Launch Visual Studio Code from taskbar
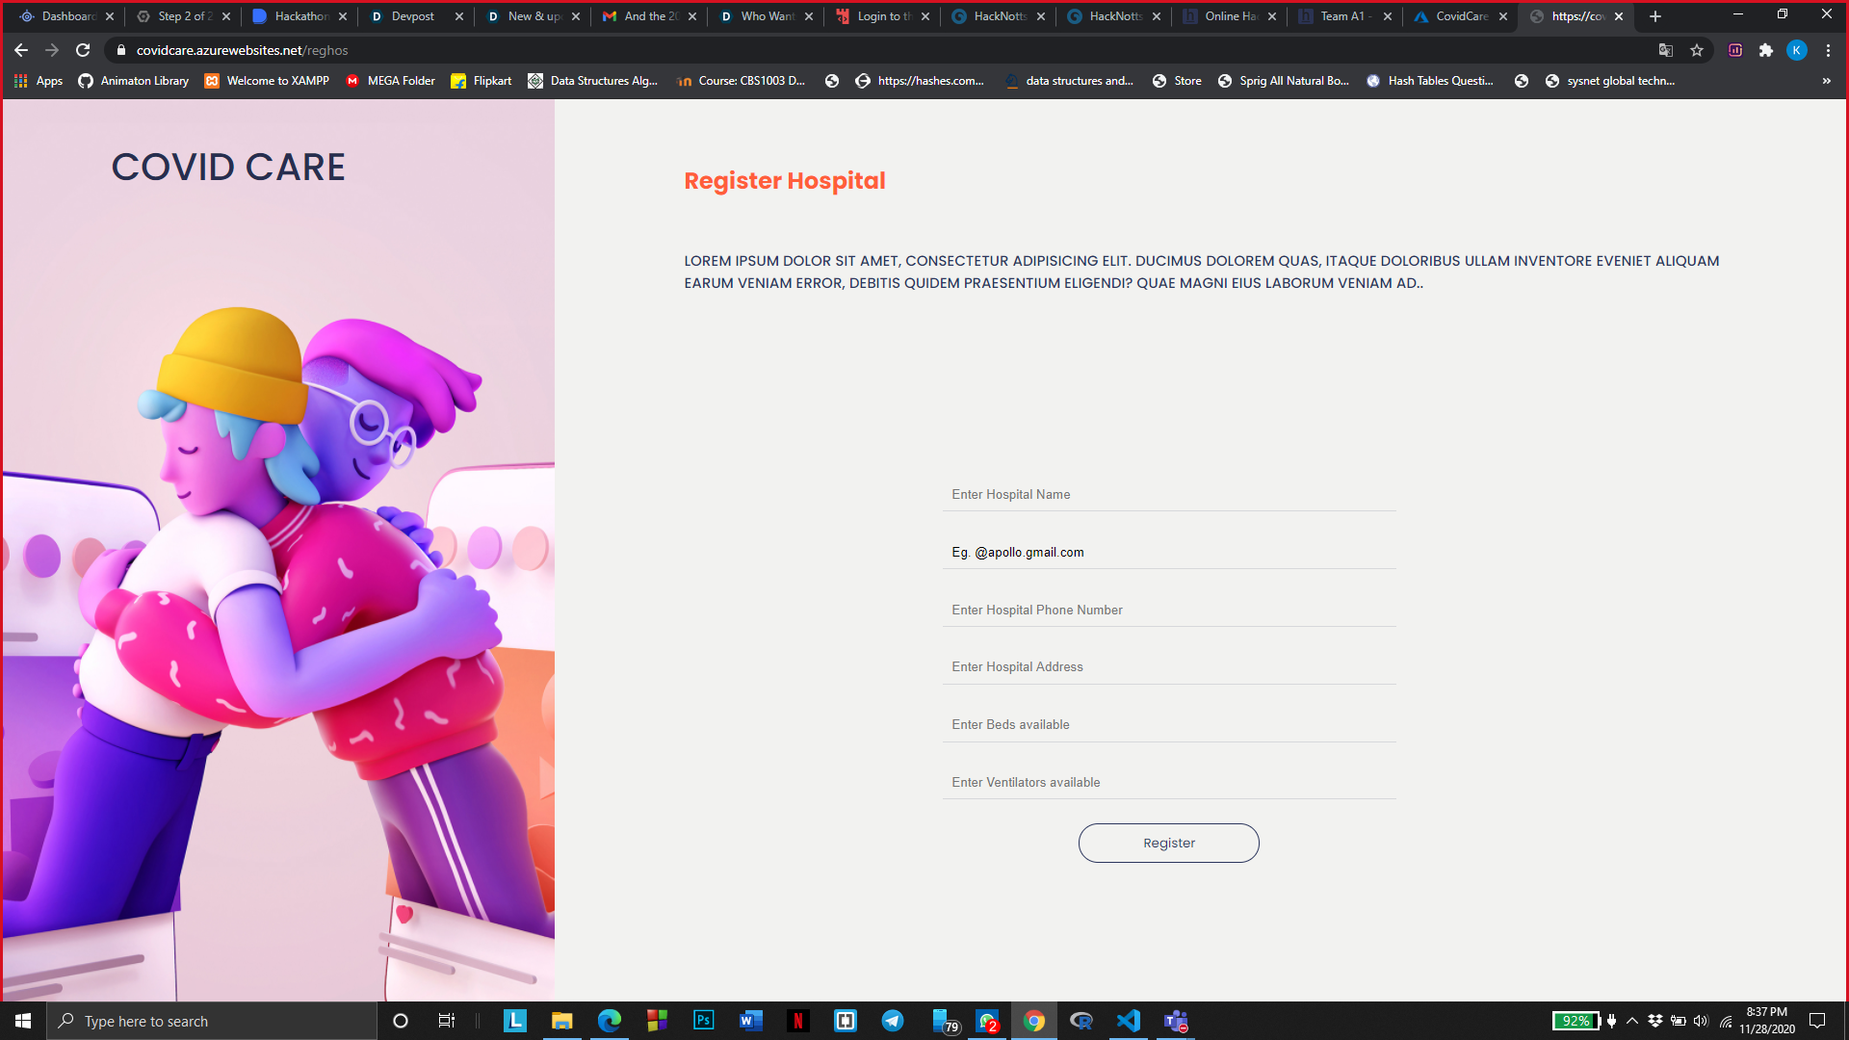This screenshot has height=1040, width=1849. [1128, 1021]
